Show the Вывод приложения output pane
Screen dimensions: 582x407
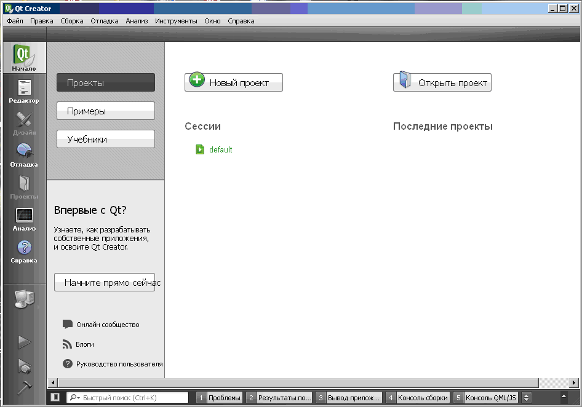coord(349,398)
